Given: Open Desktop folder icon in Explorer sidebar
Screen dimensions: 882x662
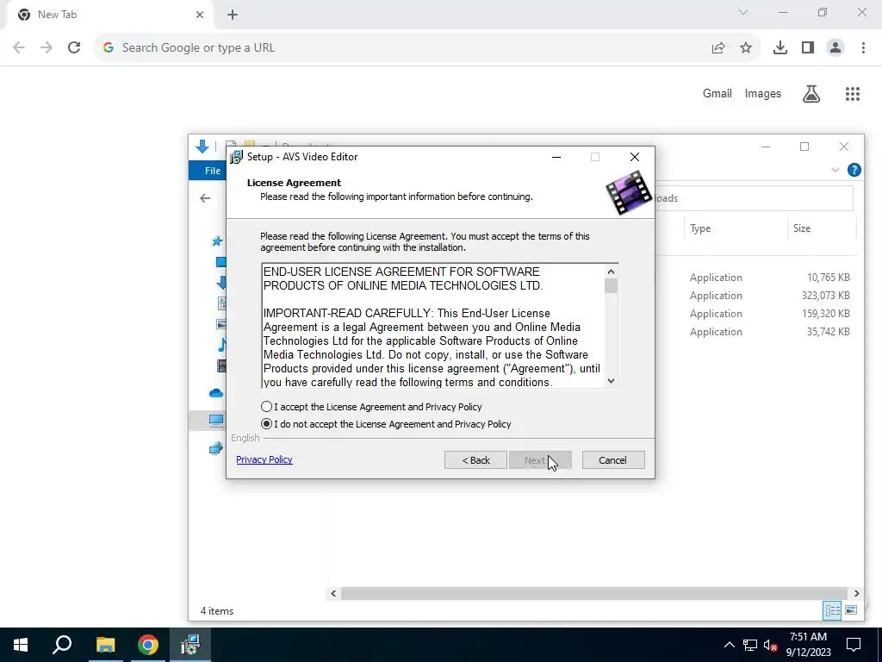Looking at the screenshot, I should [x=220, y=262].
